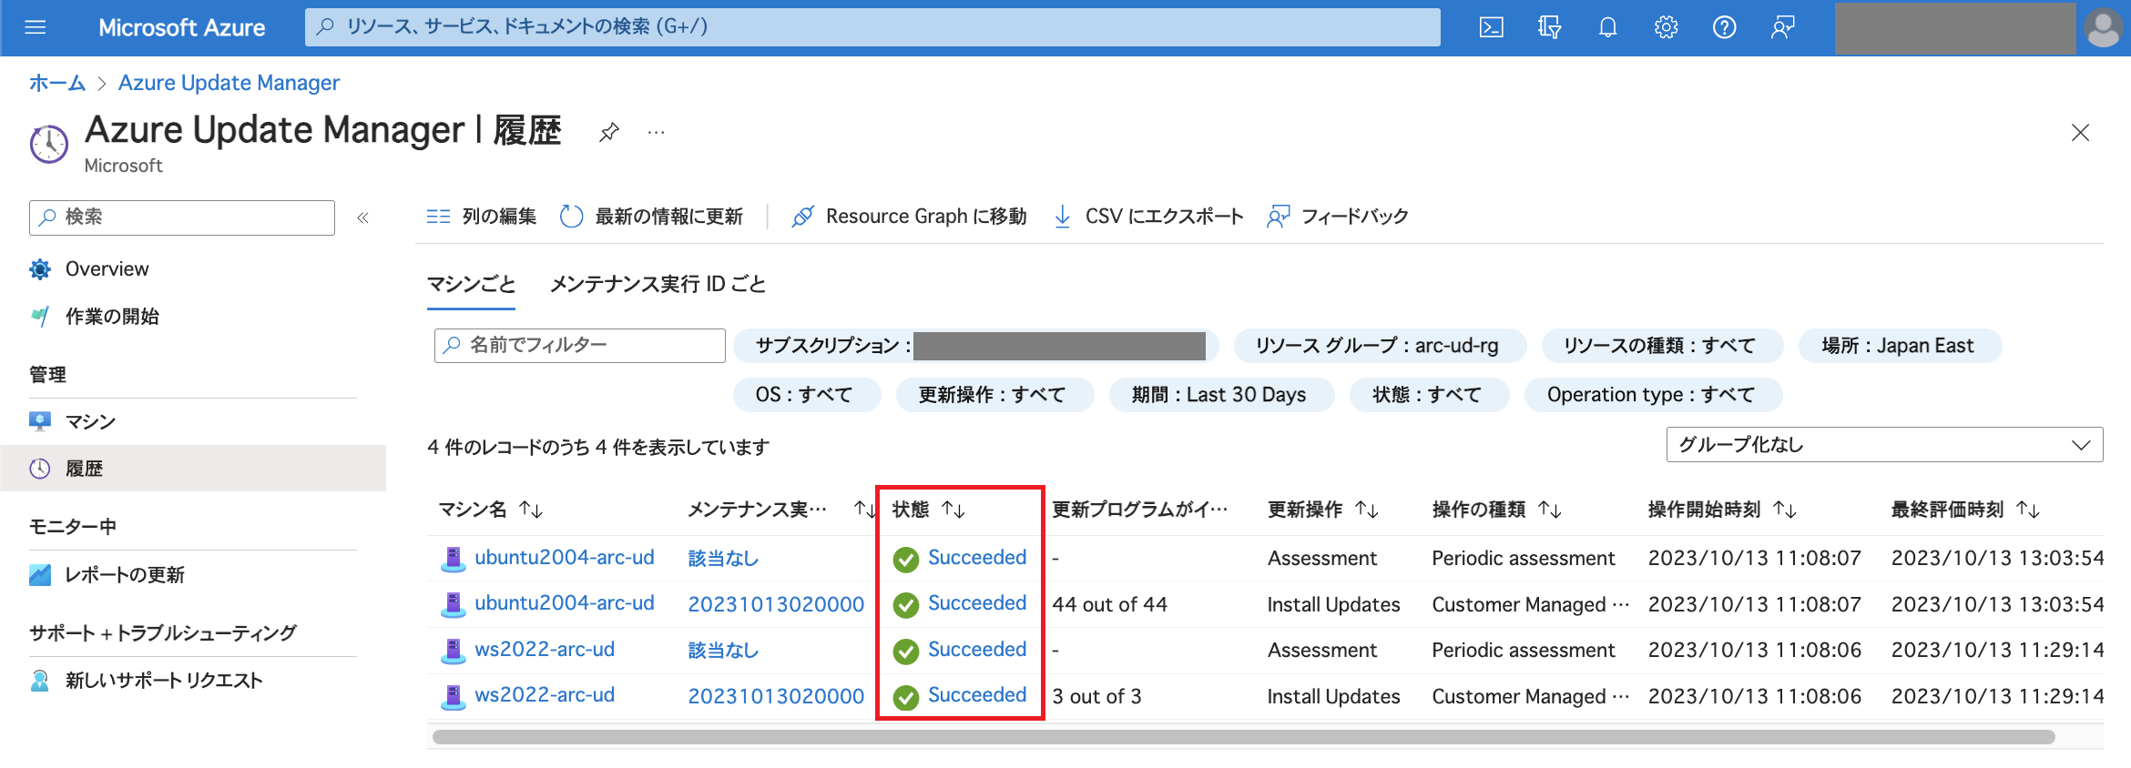Image resolution: width=2131 pixels, height=768 pixels.
Task: Sort by 更新操作 column
Action: pyautogui.click(x=1323, y=510)
